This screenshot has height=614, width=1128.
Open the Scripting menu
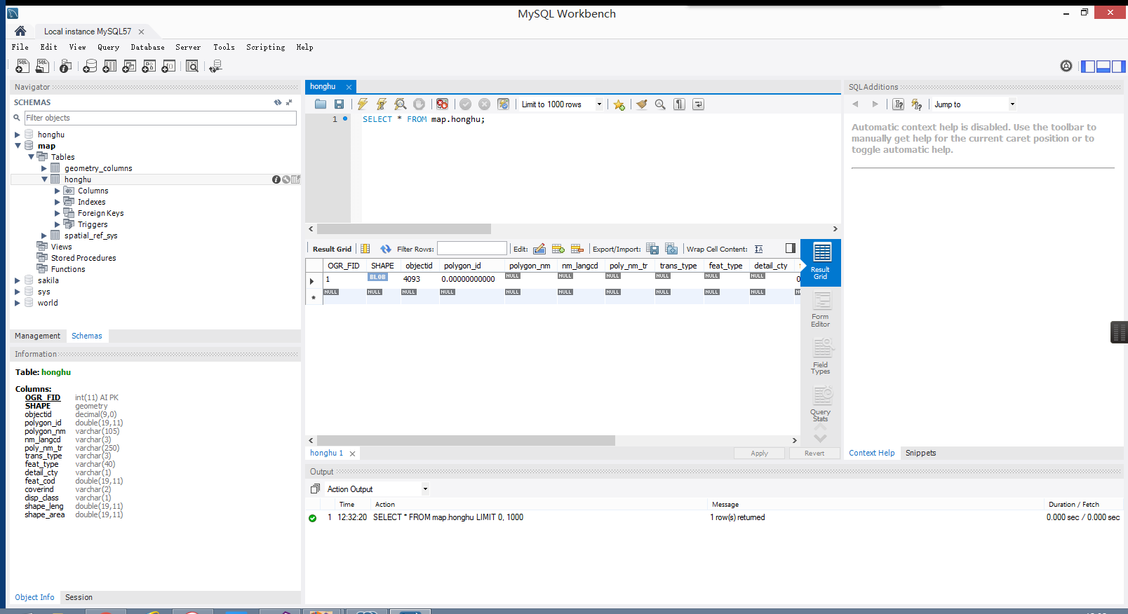tap(265, 48)
